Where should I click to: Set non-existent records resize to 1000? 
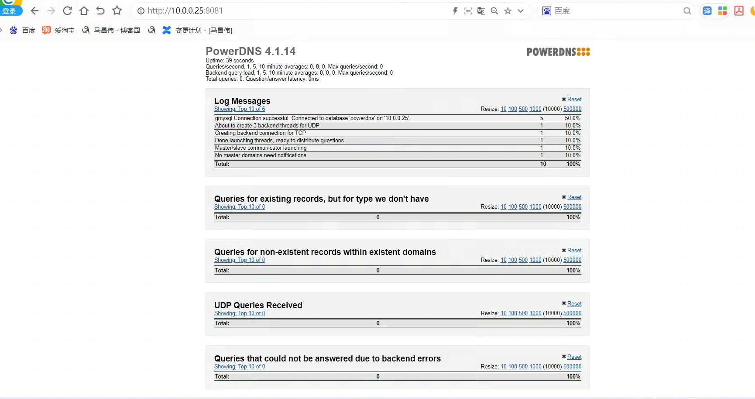(x=535, y=260)
